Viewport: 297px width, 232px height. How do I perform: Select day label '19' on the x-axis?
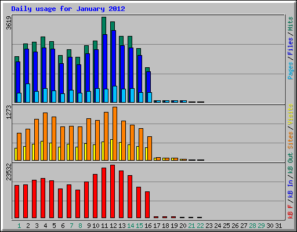pos(174,226)
